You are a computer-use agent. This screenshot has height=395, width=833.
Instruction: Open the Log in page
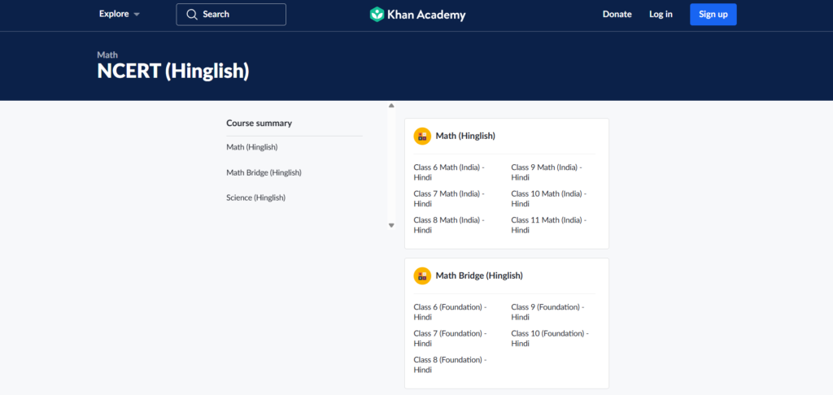[x=661, y=15]
